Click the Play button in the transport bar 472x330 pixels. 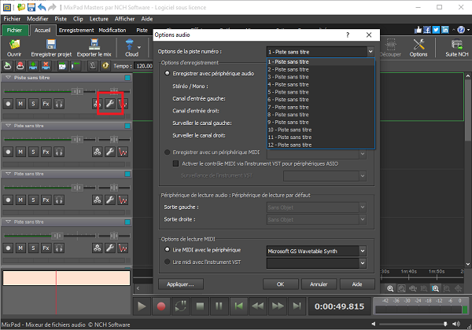coord(142,306)
